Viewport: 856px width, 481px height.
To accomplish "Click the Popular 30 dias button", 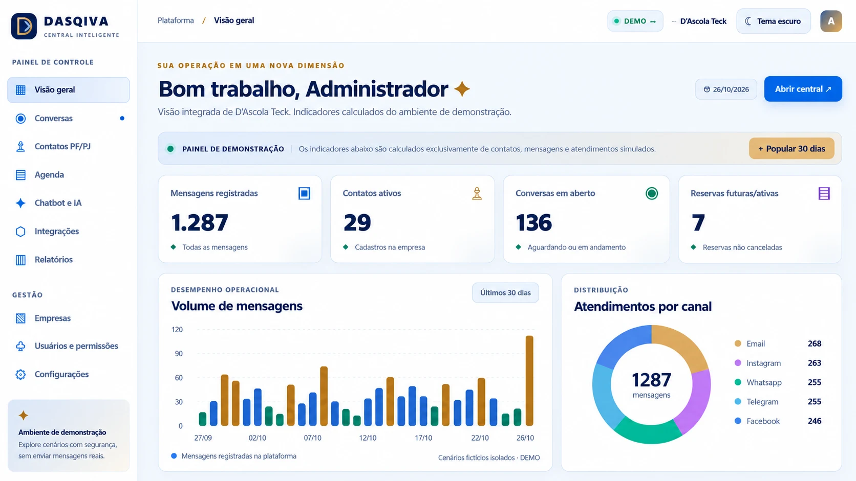I will click(791, 149).
